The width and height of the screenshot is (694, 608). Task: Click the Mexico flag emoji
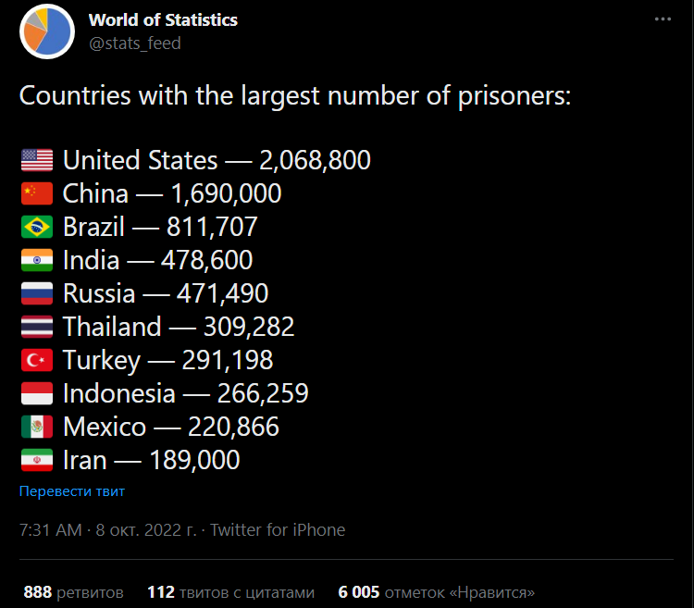pos(37,428)
